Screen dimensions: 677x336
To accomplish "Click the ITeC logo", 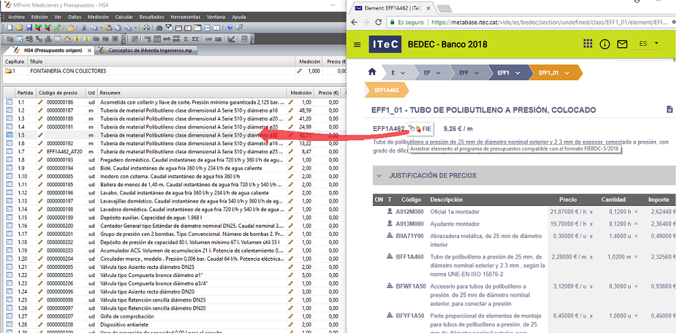I will coord(385,45).
